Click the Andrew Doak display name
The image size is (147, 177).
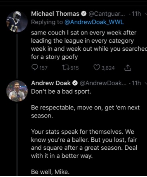pos(51,83)
